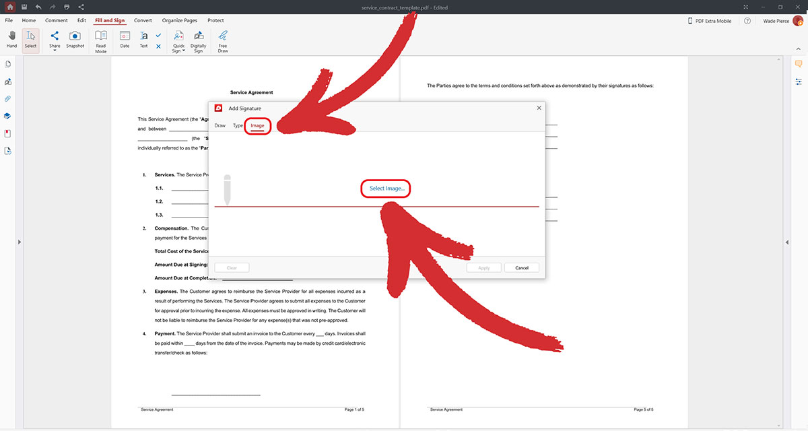
Task: Insert a Date field
Action: coord(125,37)
